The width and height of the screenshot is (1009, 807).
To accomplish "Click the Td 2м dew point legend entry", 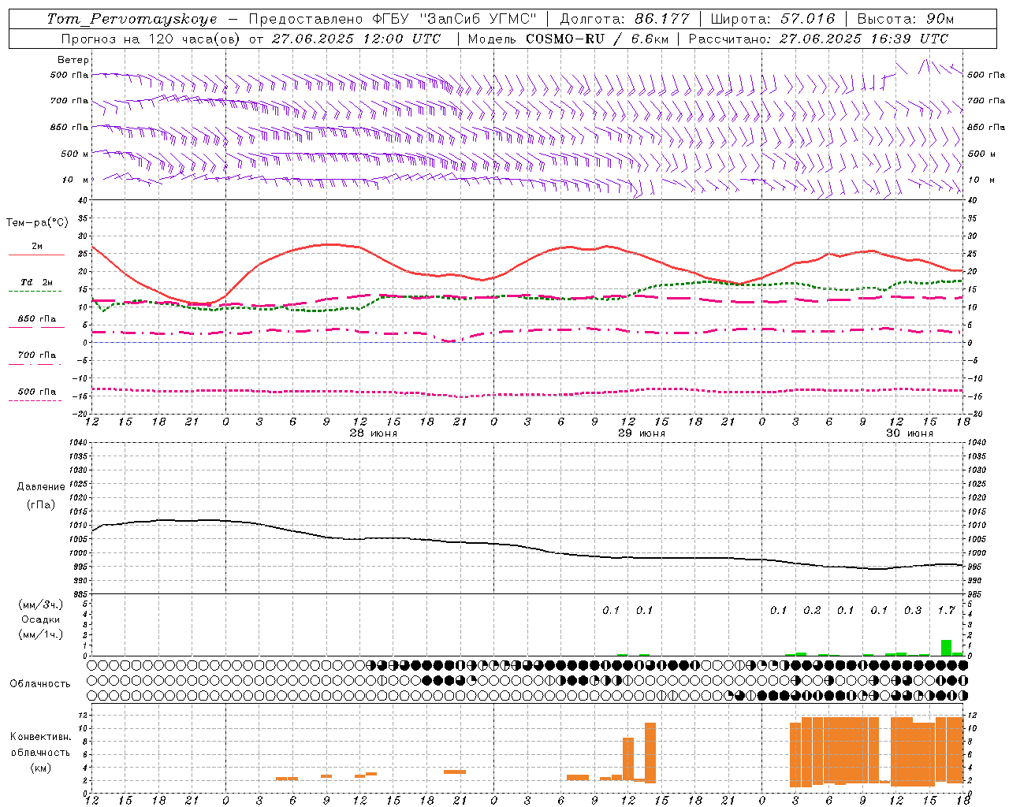I will tap(36, 282).
